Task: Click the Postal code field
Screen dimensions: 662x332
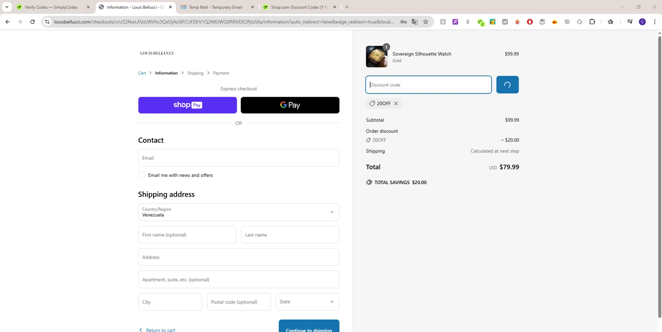Action: (239, 302)
